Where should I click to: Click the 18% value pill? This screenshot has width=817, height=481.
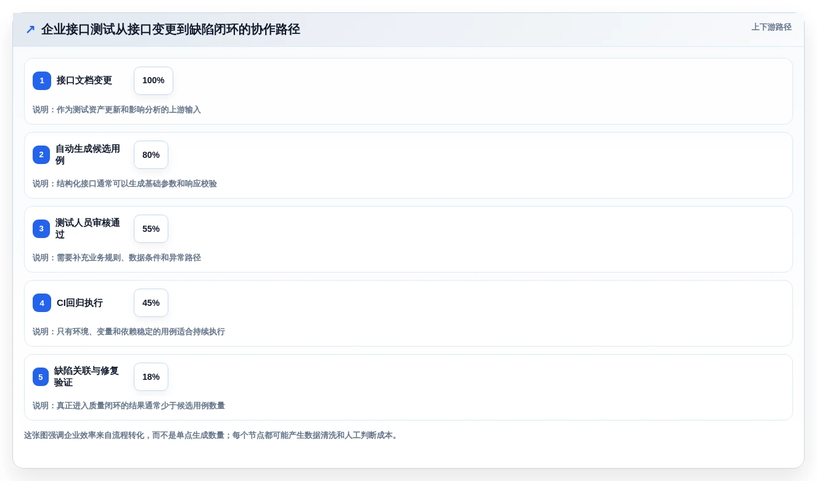(x=151, y=377)
